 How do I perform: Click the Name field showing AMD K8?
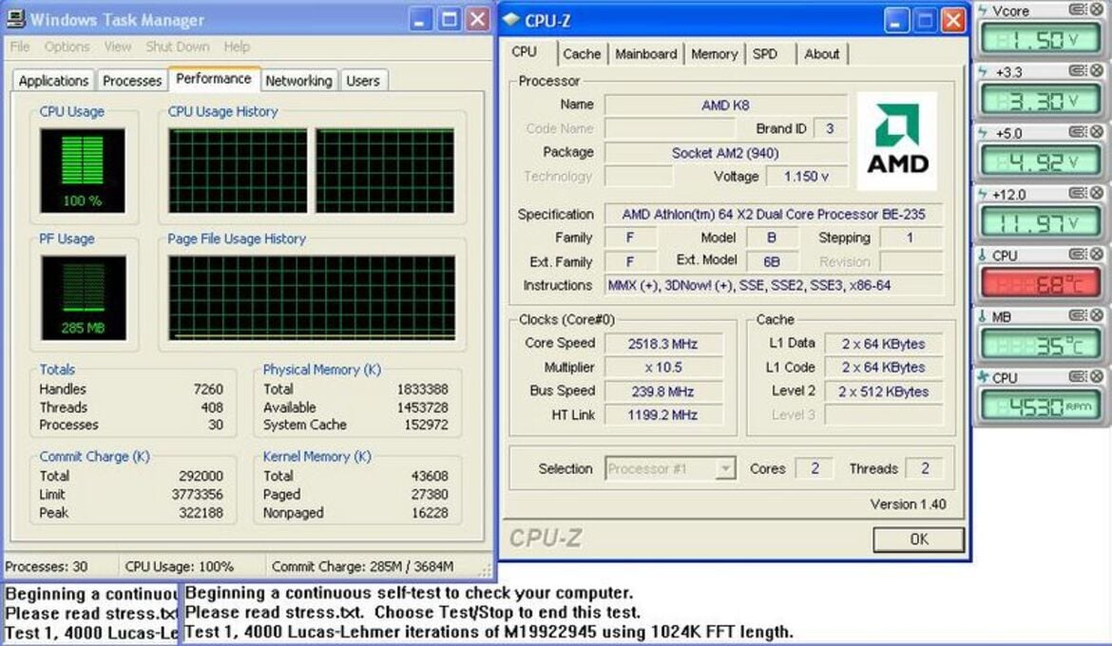(x=725, y=104)
